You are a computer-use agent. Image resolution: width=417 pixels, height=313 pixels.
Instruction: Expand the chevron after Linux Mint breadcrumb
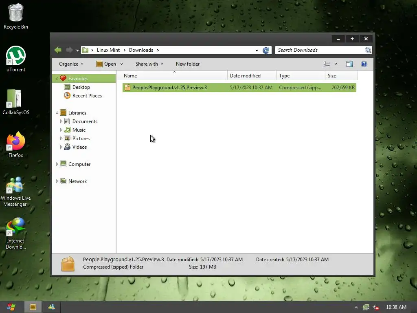(125, 50)
